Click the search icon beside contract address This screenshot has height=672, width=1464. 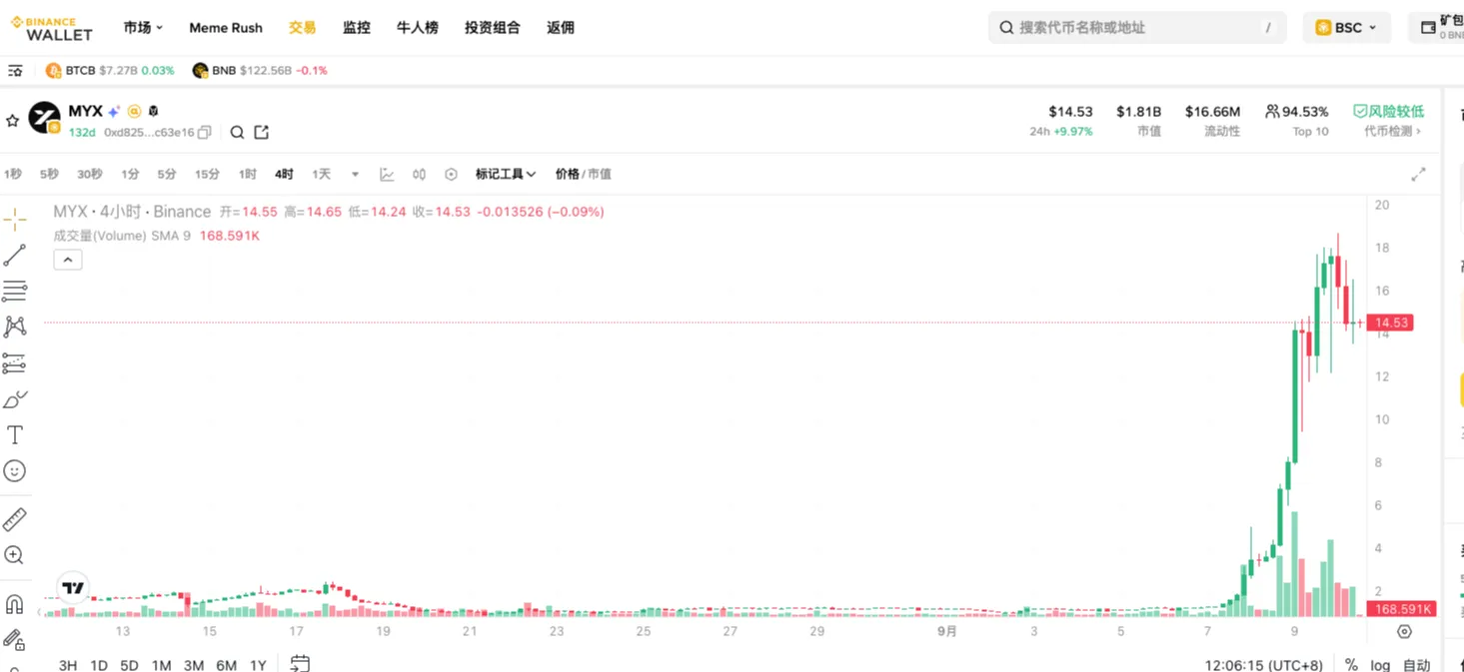point(238,132)
